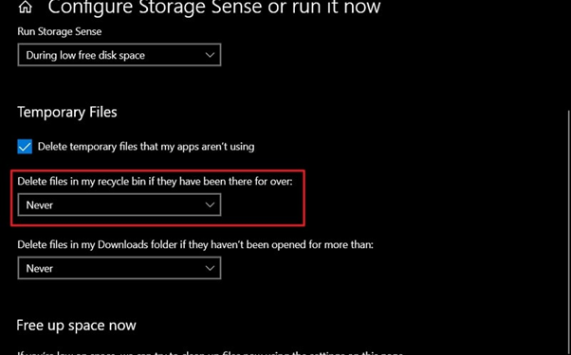
Task: Open the recycle bin deletion period dropdown
Action: (120, 204)
